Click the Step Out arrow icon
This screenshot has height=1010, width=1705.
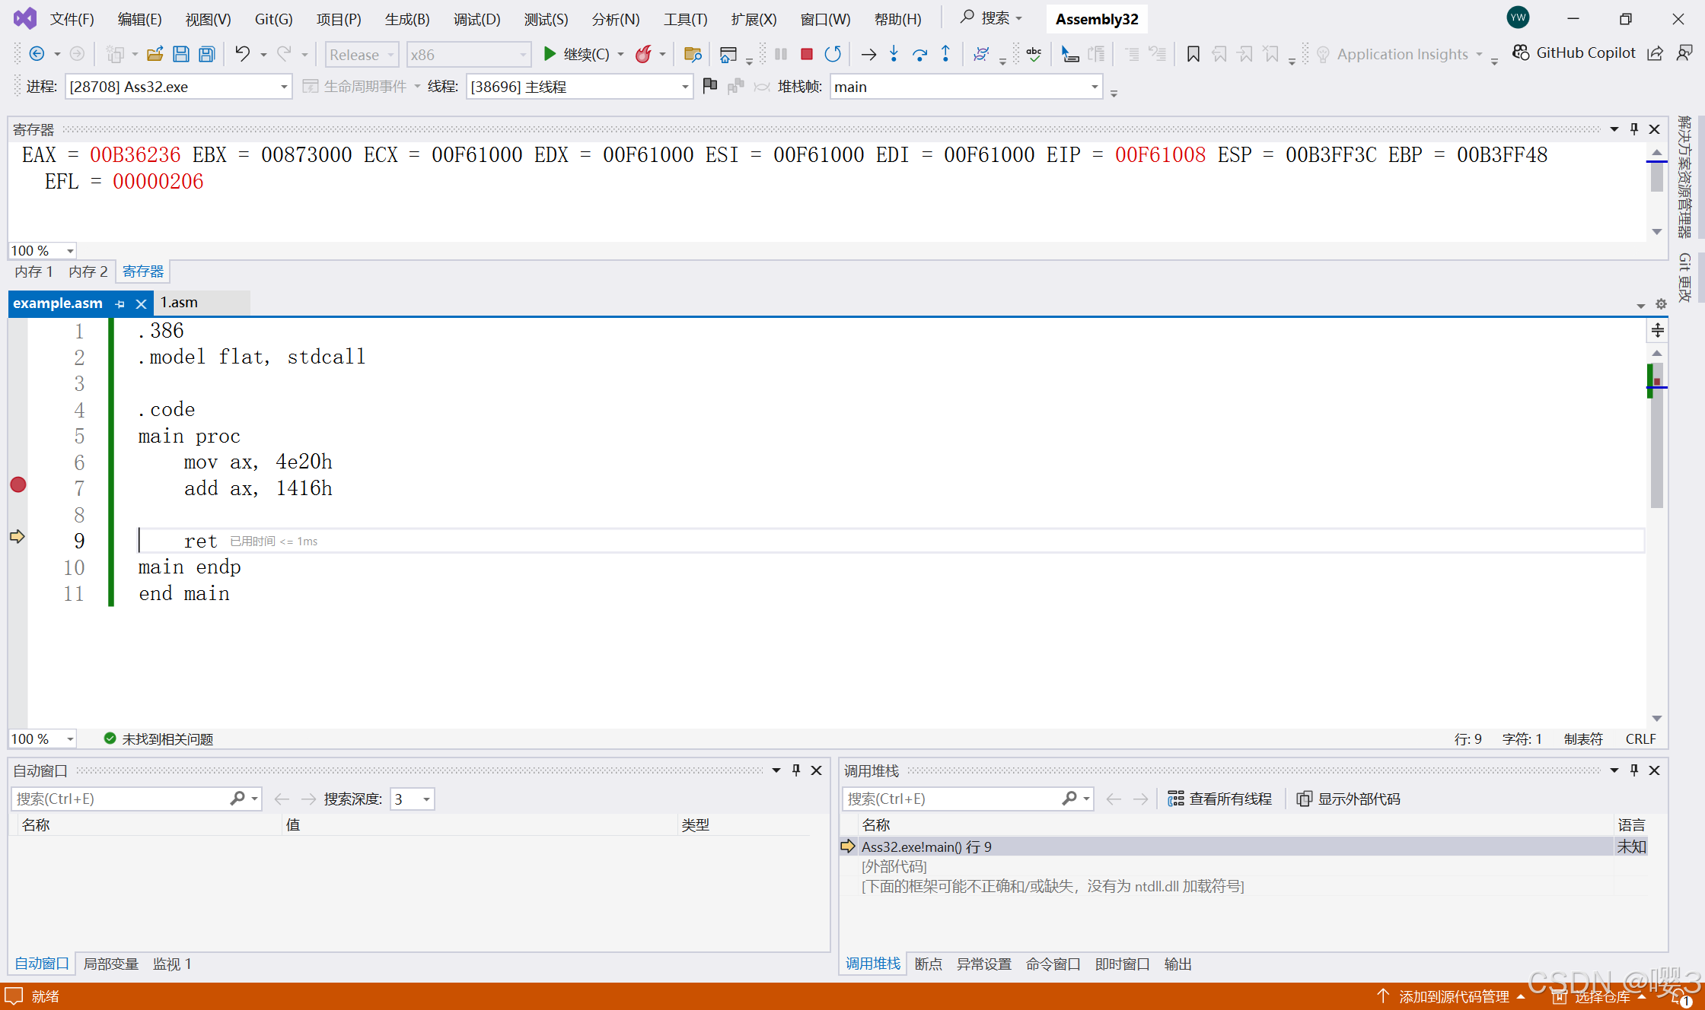click(945, 54)
